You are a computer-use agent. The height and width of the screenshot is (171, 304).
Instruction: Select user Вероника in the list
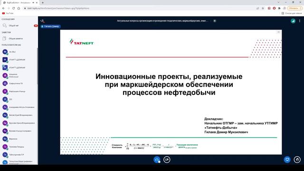tap(19, 139)
